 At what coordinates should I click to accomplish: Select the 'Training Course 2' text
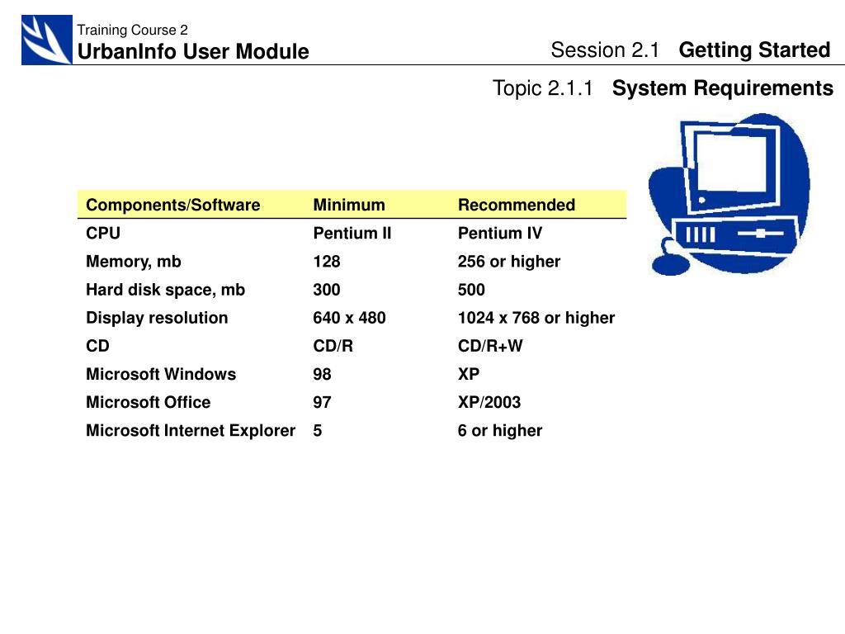click(133, 30)
